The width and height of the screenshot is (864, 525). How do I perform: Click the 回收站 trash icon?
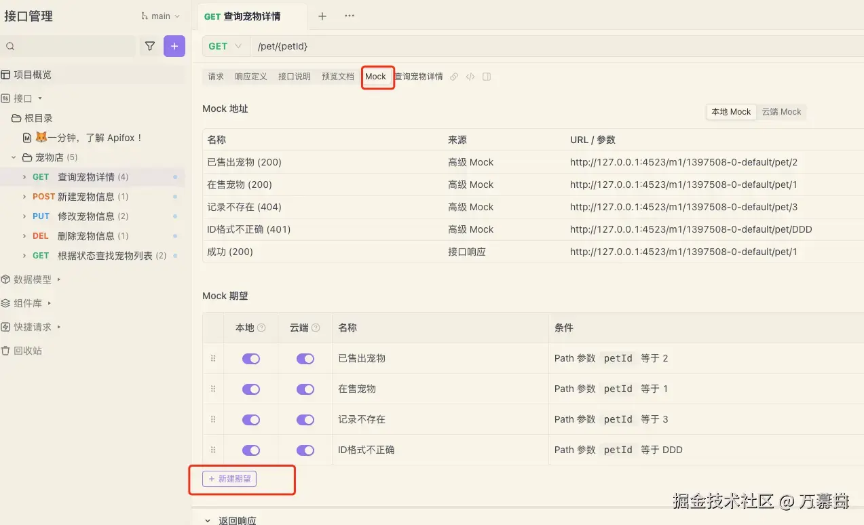tap(5, 351)
